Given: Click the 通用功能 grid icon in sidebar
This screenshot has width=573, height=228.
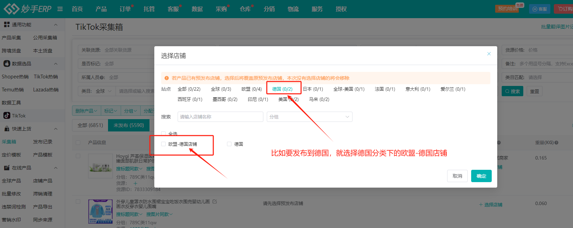Looking at the screenshot, I should click(7, 25).
